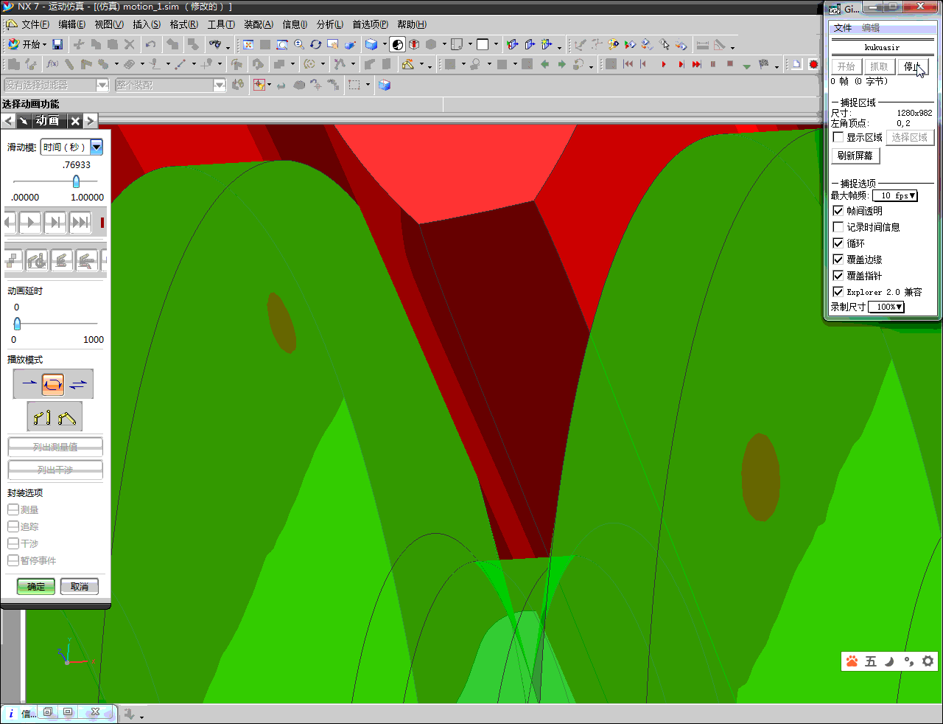
Task: Open the 视图(V) menu
Action: point(109,24)
